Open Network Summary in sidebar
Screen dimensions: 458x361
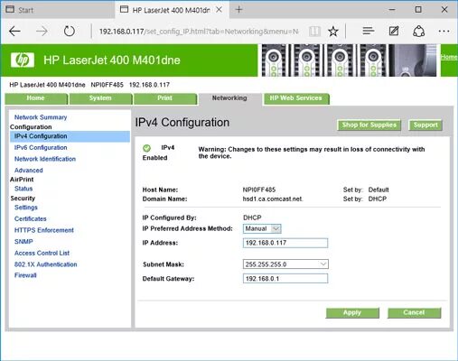41,117
